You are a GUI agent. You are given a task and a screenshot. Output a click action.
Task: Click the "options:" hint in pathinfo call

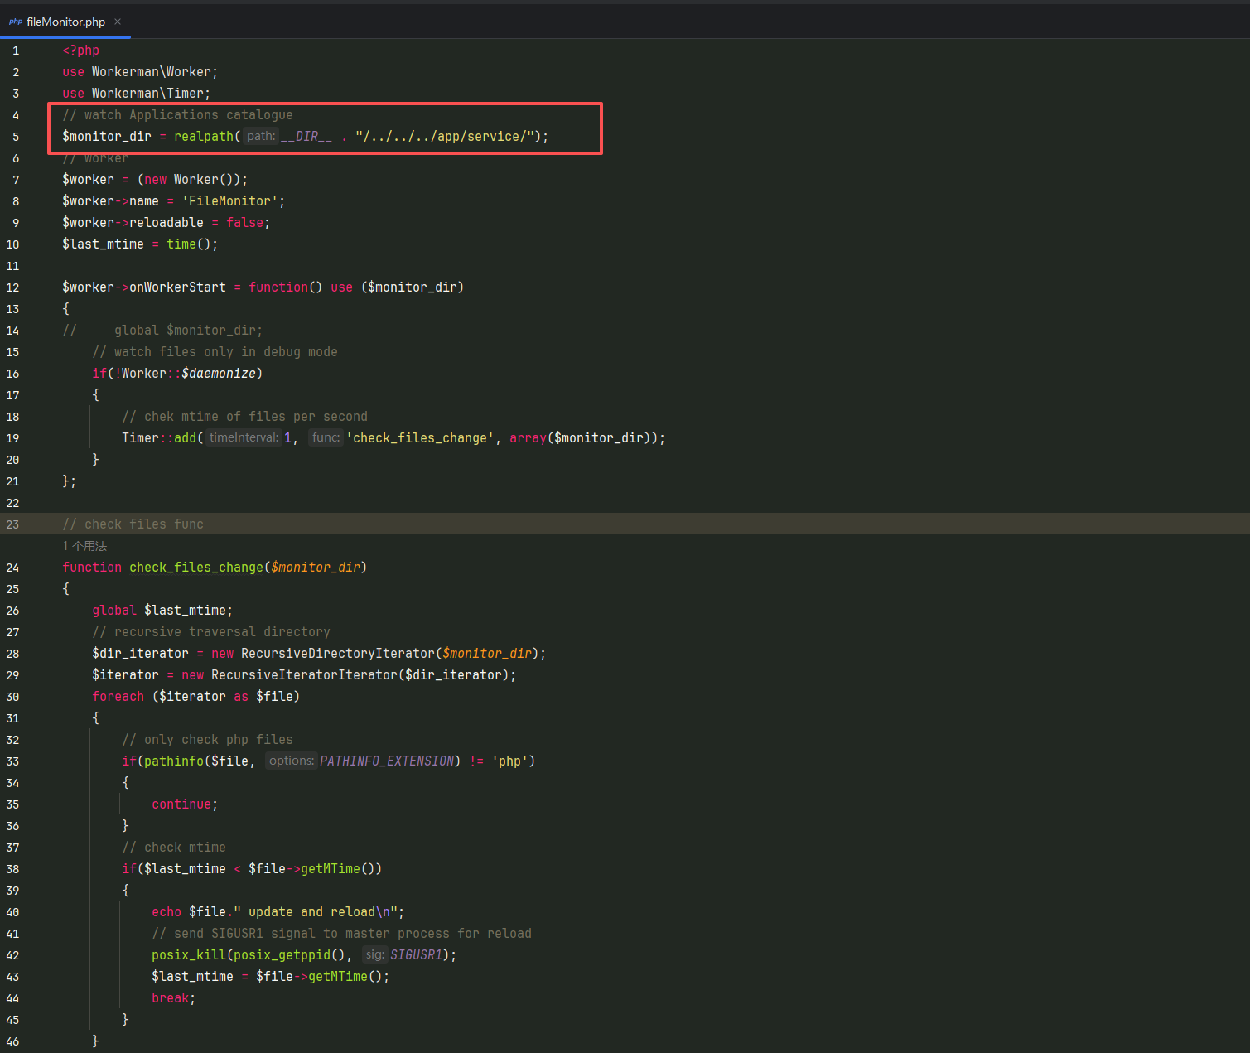tap(292, 761)
